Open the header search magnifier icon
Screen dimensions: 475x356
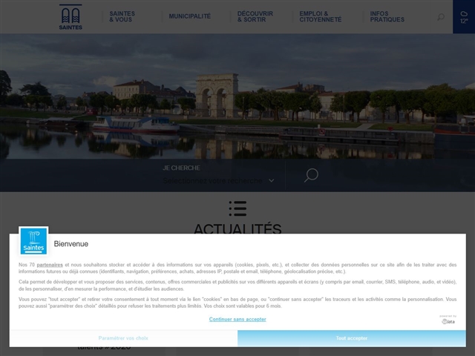coord(441,16)
